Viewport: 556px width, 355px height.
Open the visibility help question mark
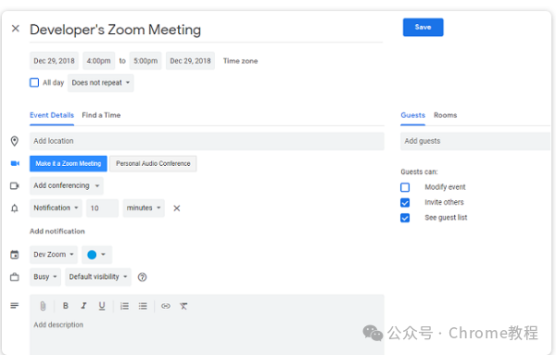tap(142, 277)
